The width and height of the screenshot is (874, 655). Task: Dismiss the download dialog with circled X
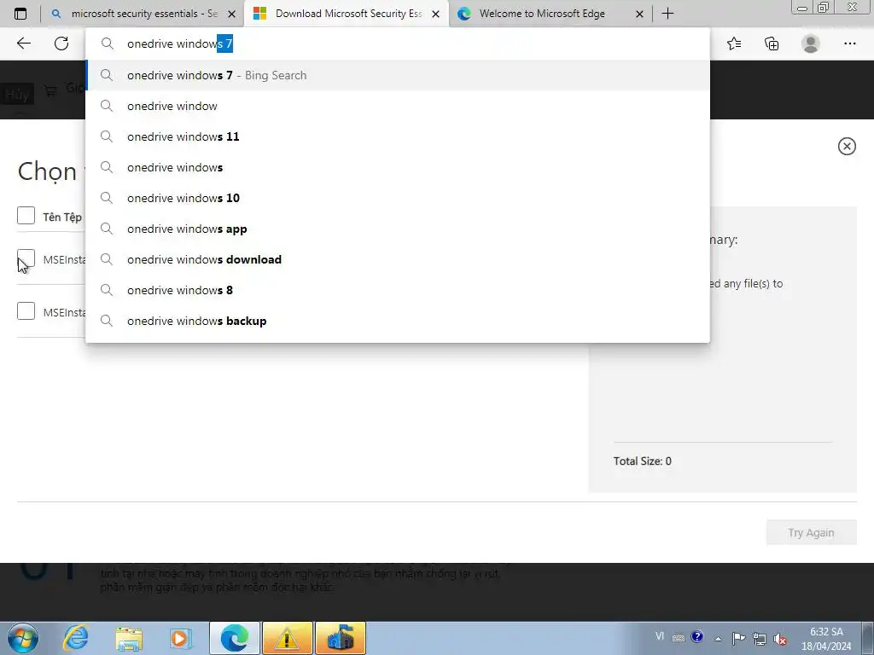[847, 146]
